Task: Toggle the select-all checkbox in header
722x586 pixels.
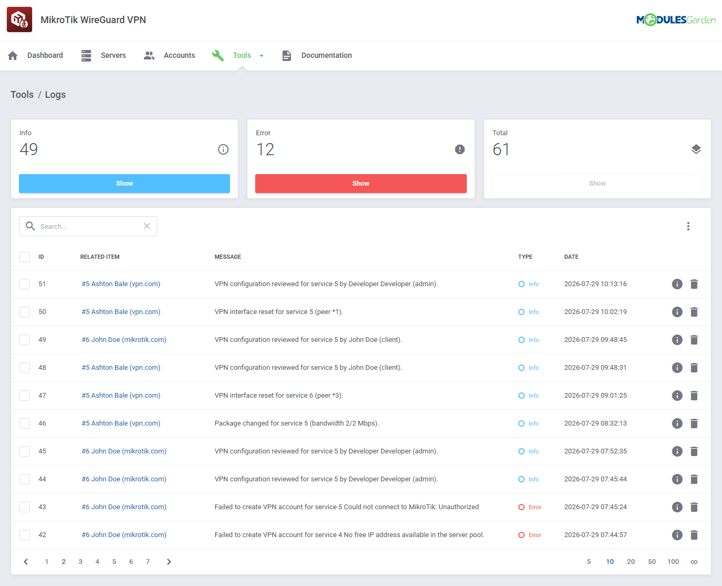Action: 25,257
